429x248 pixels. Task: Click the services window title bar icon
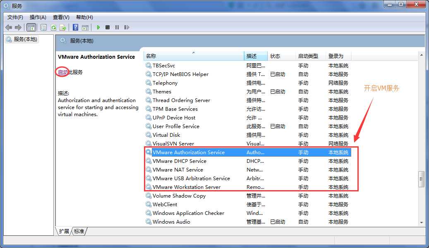7,6
